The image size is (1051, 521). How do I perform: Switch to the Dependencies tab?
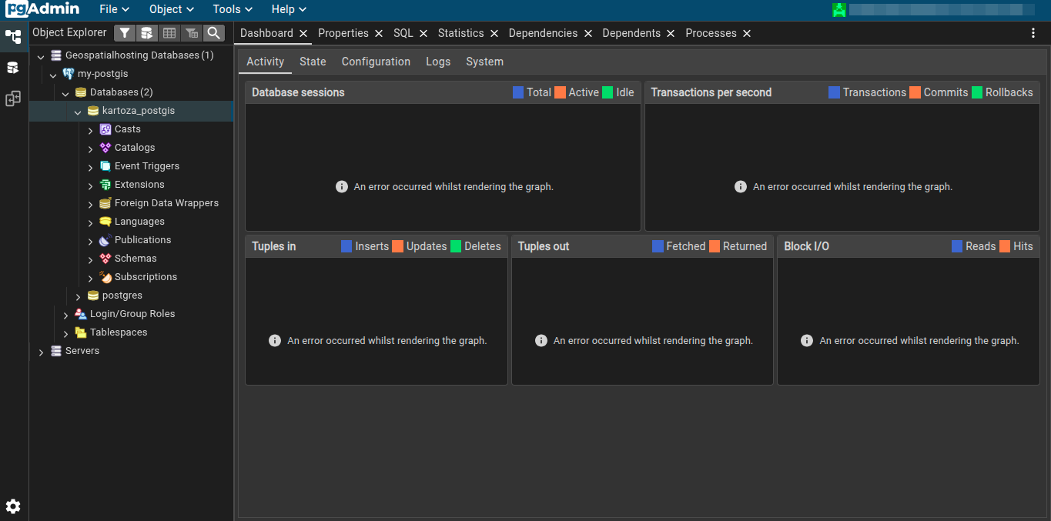[543, 33]
